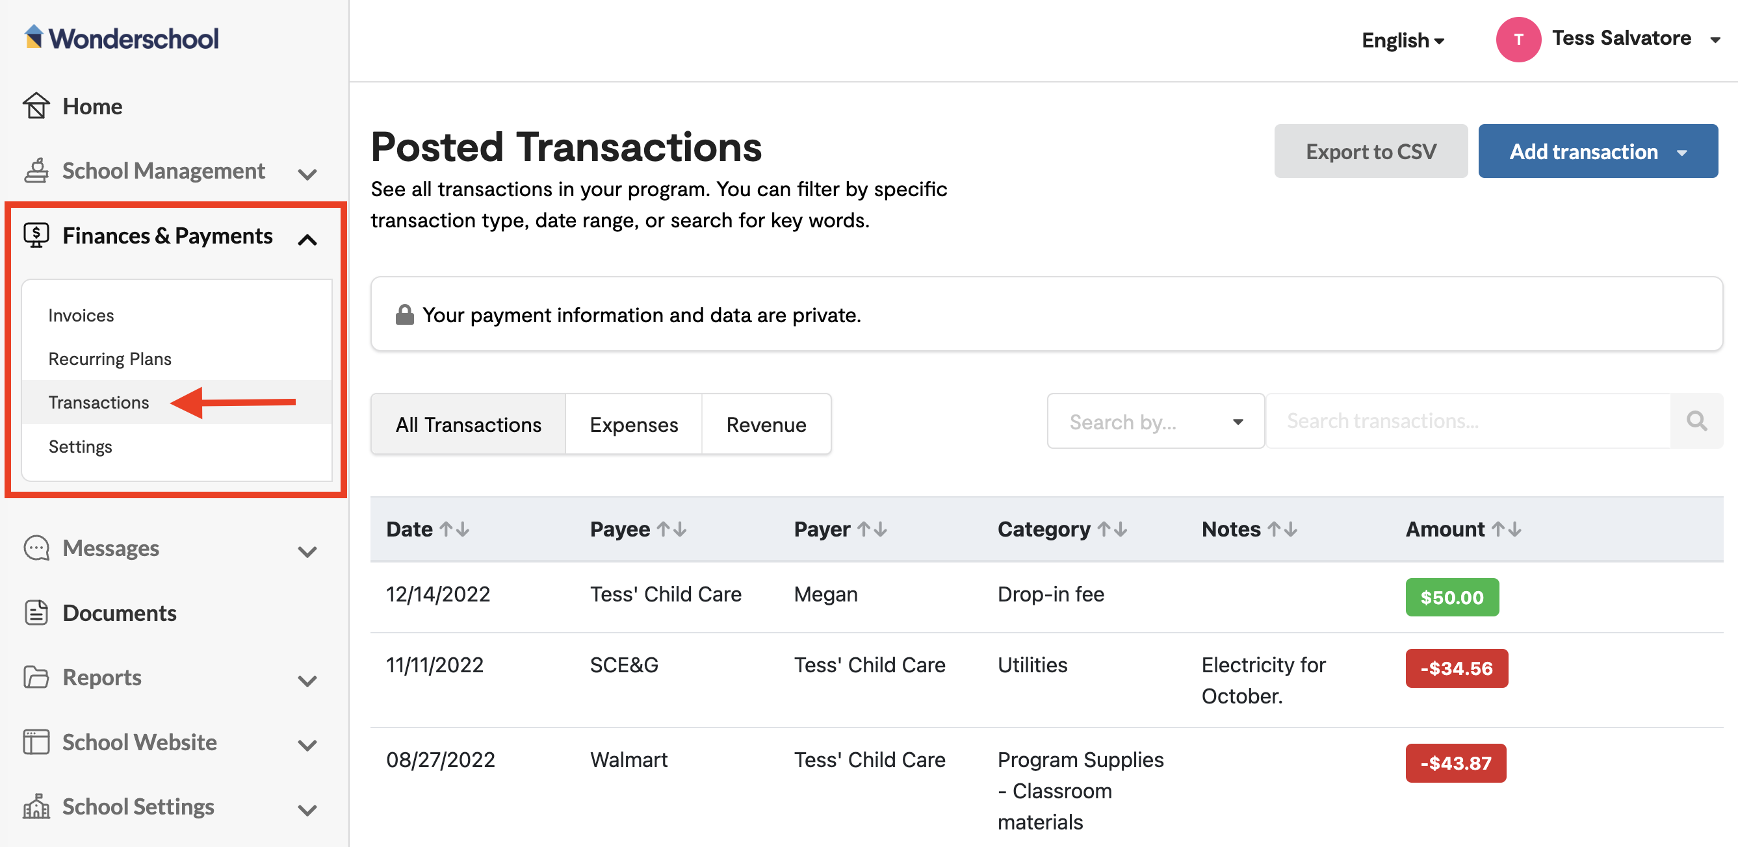
Task: Click the Reports folder icon
Action: pos(36,676)
